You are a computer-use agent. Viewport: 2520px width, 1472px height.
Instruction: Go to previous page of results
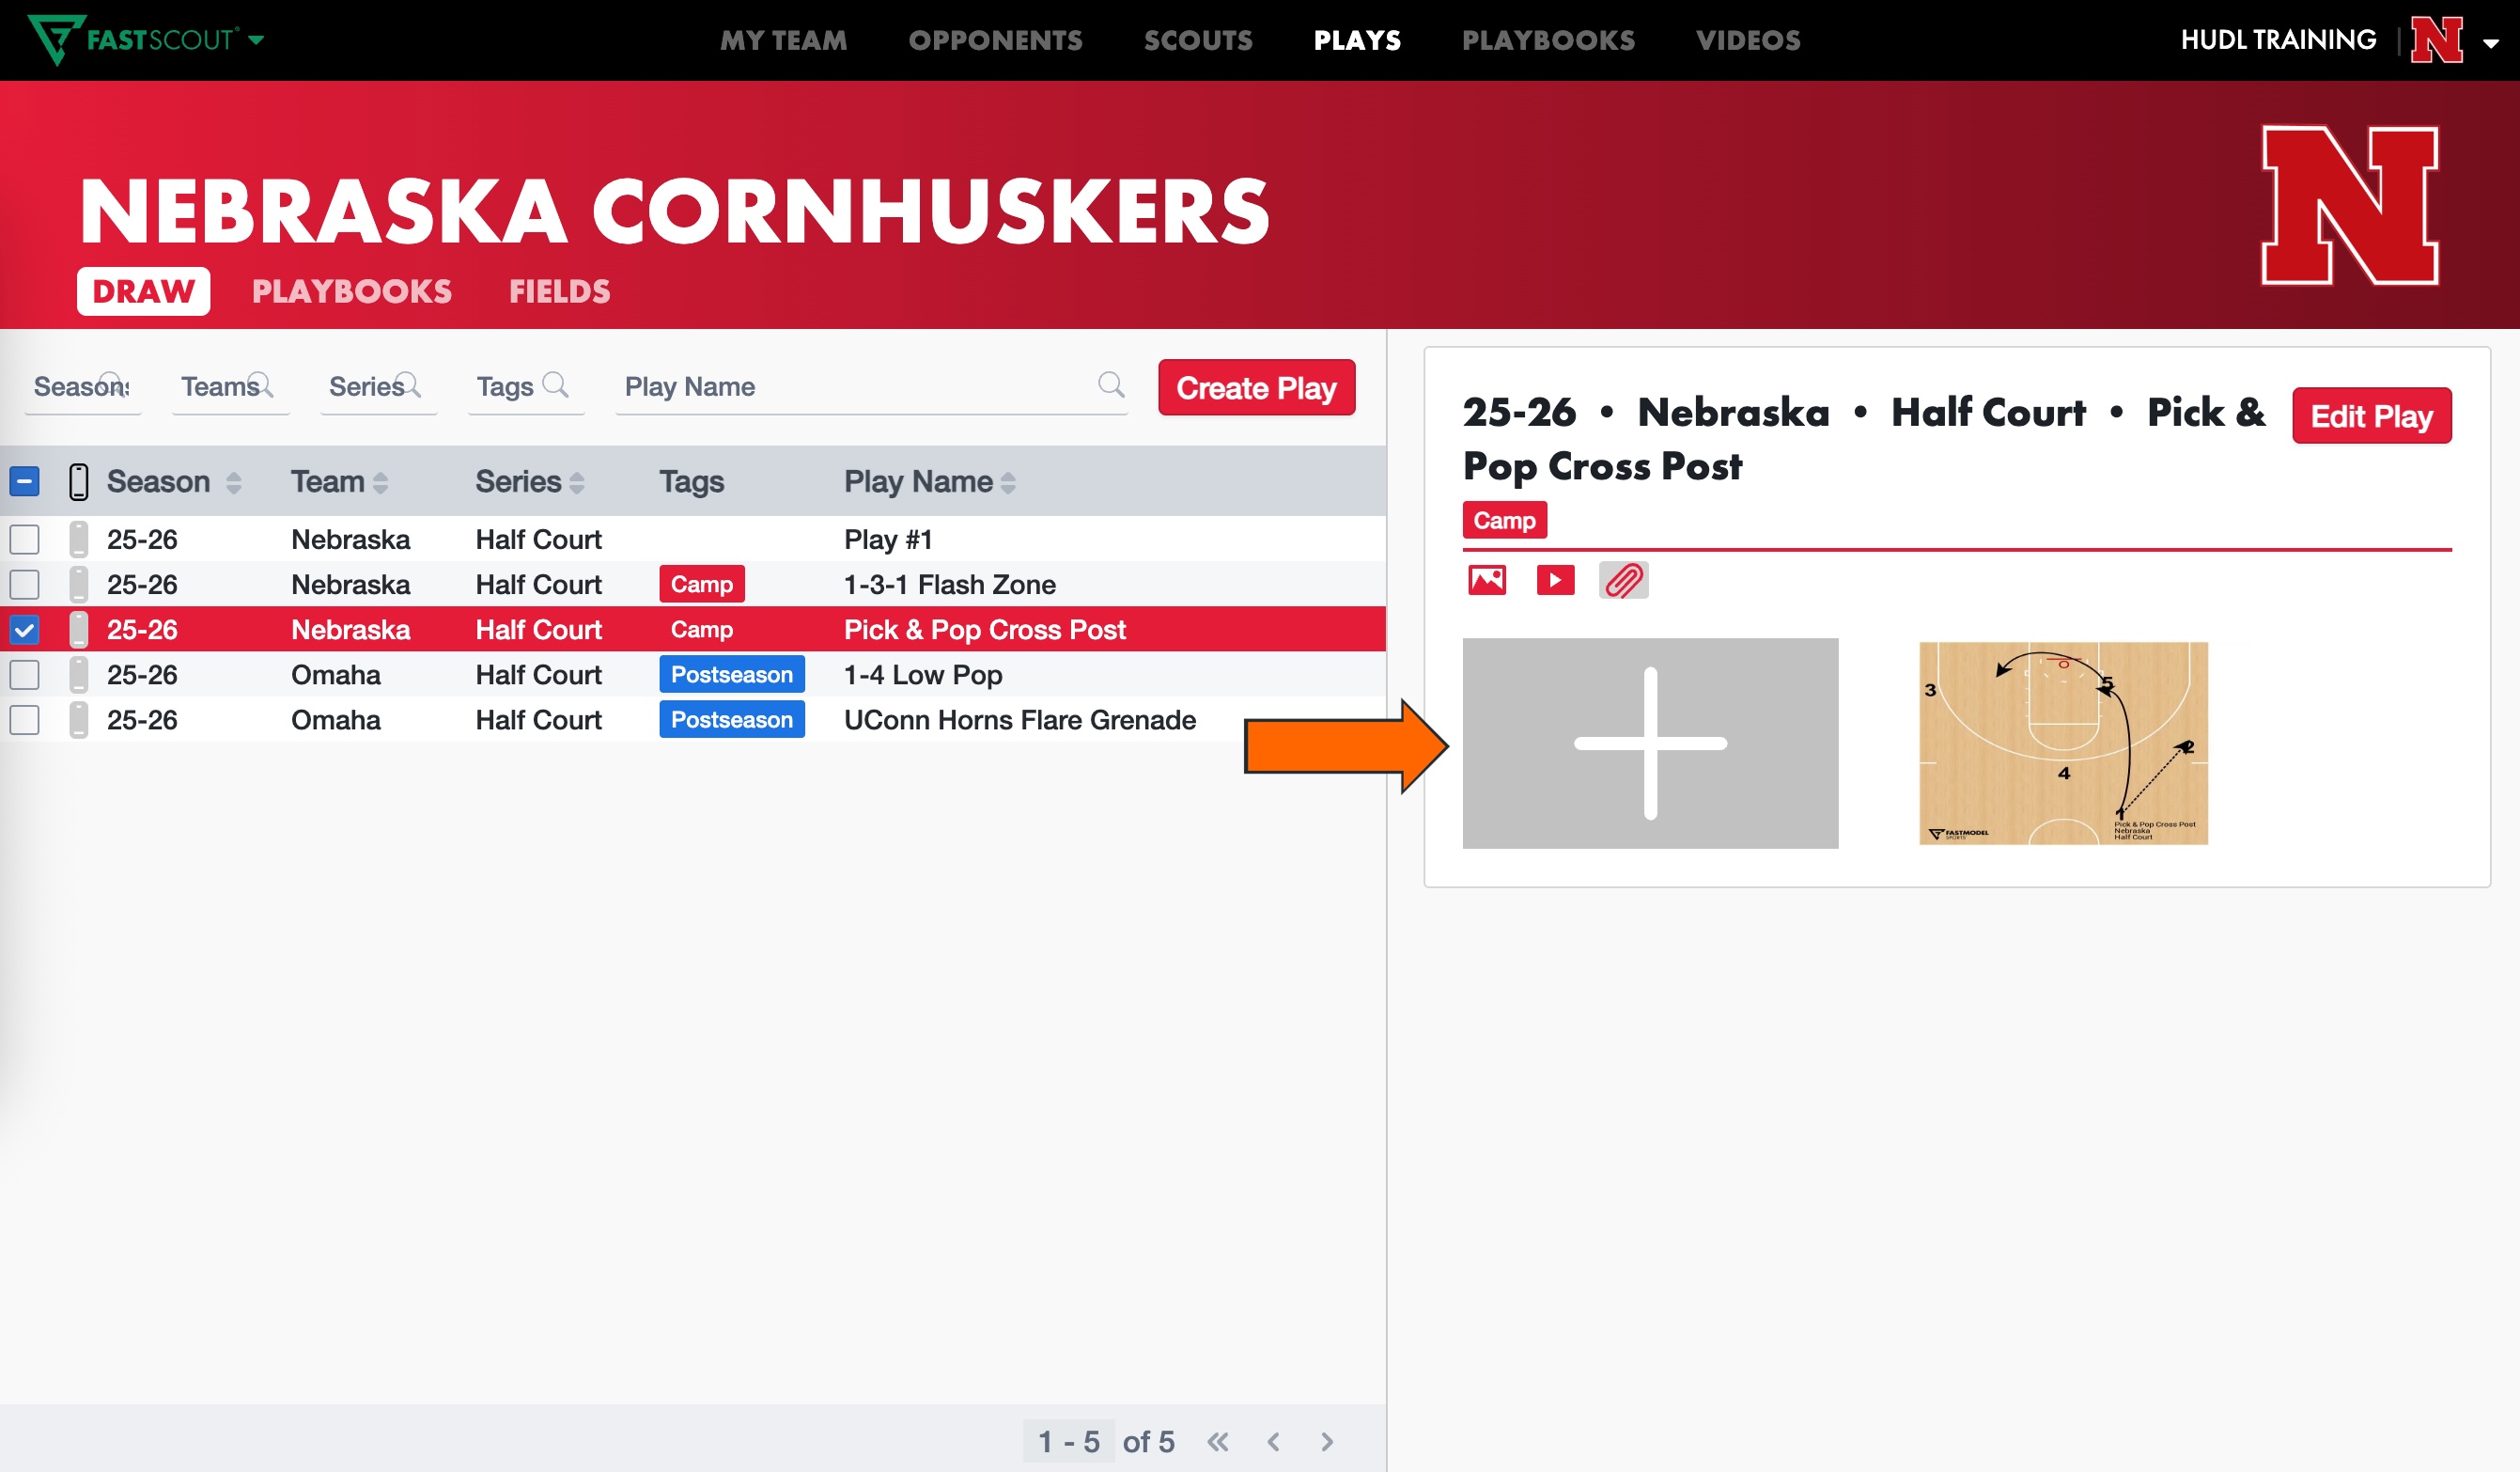point(1273,1442)
